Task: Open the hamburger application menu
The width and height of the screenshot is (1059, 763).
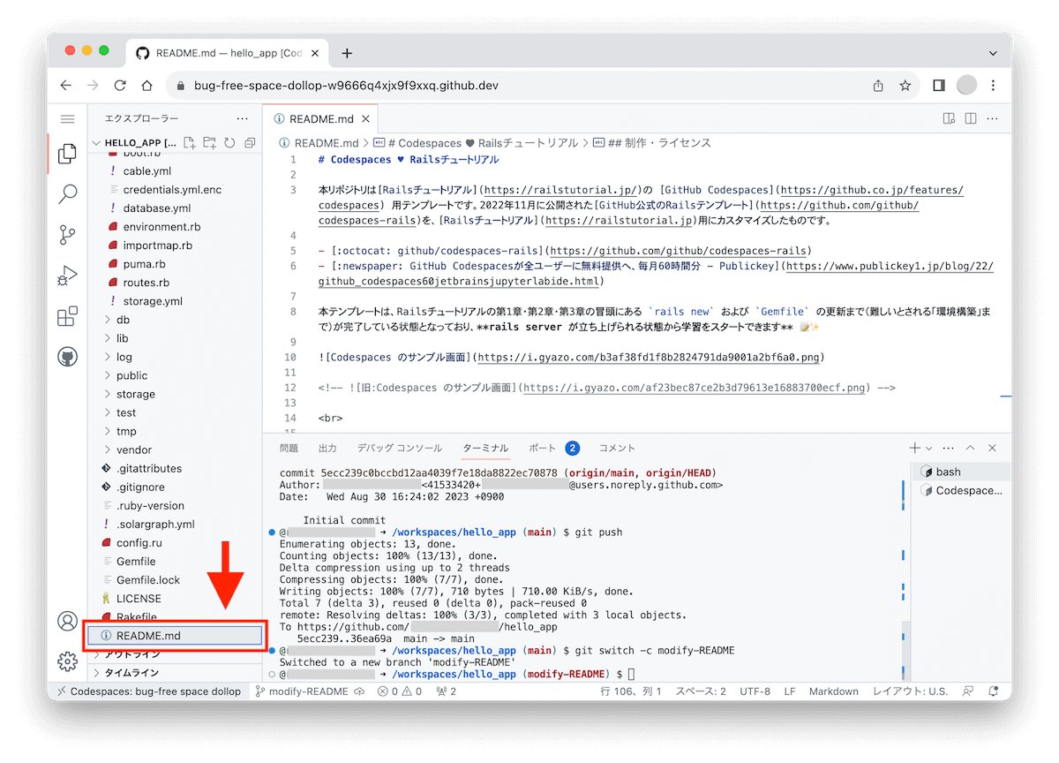Action: pyautogui.click(x=67, y=118)
